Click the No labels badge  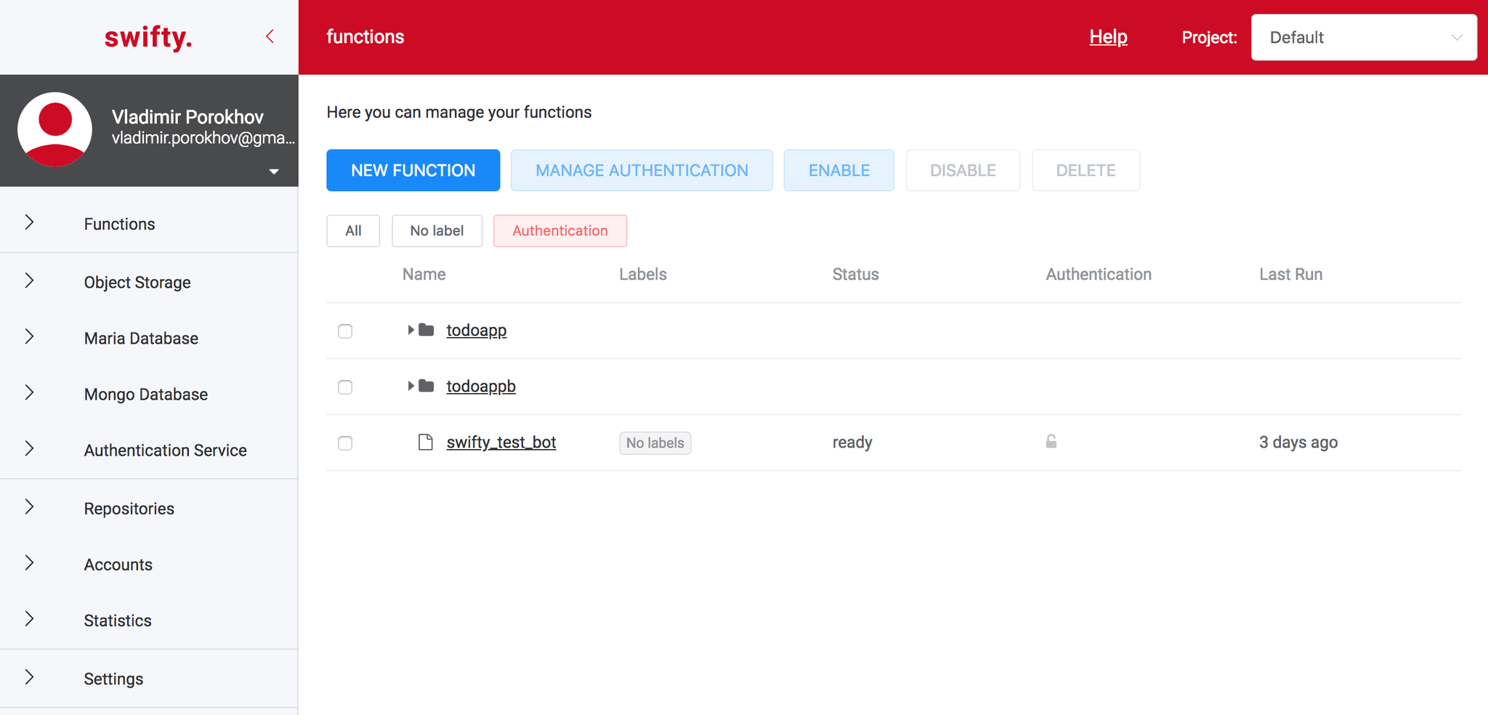(654, 443)
